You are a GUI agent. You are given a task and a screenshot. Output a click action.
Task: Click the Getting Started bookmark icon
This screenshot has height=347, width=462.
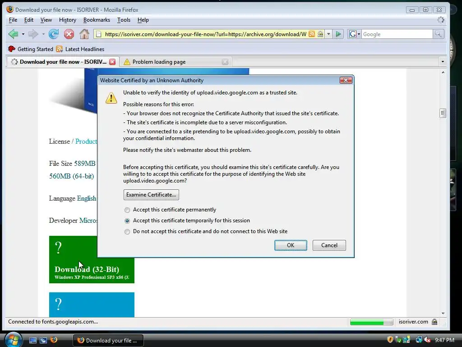12,49
